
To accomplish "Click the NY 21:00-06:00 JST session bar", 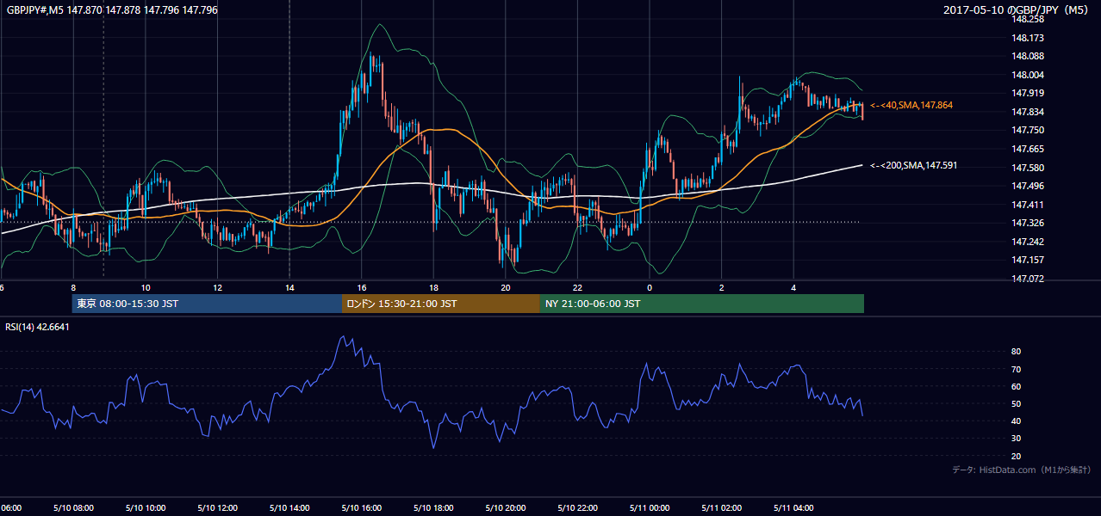I will coord(702,304).
